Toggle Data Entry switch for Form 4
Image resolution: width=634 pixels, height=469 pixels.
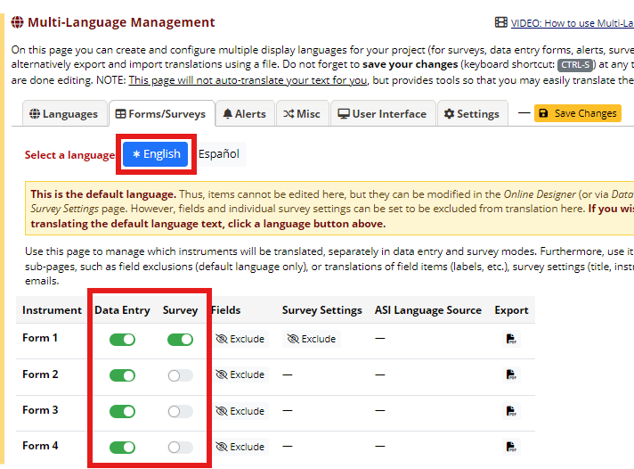click(122, 447)
